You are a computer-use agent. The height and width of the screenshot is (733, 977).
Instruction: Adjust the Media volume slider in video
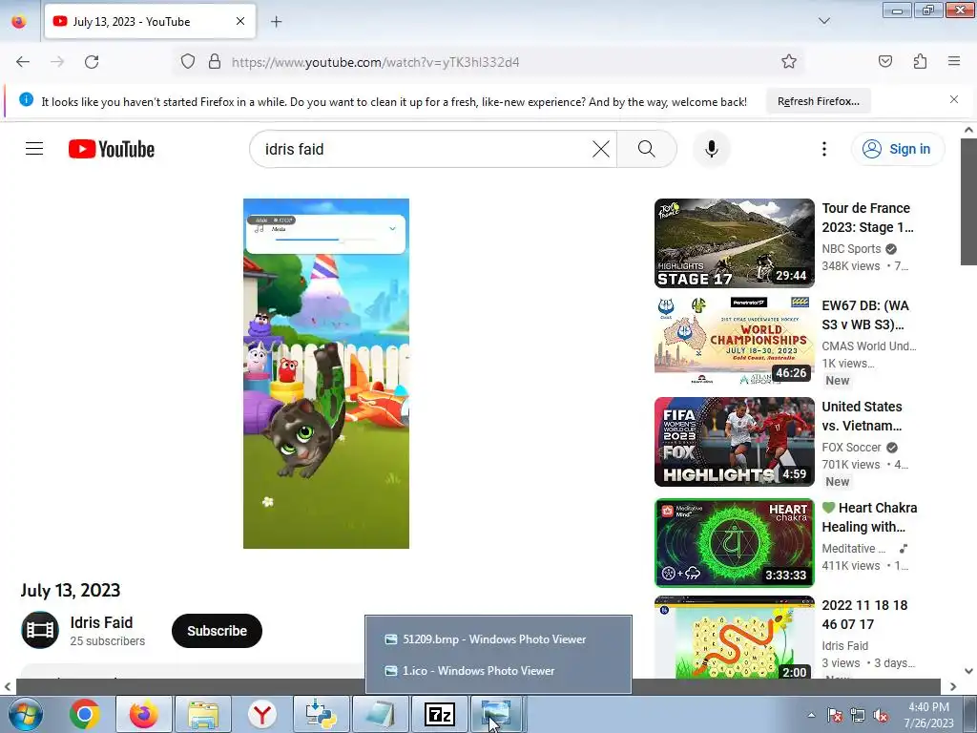325,240
